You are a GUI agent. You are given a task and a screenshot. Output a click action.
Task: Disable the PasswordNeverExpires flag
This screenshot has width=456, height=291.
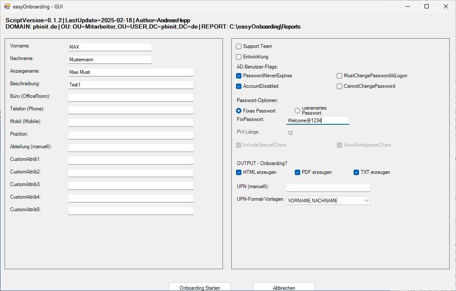coord(239,76)
